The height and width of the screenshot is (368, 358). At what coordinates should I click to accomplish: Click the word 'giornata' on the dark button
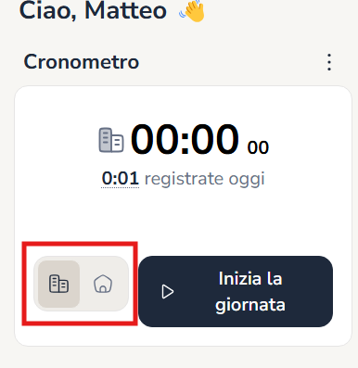point(250,305)
